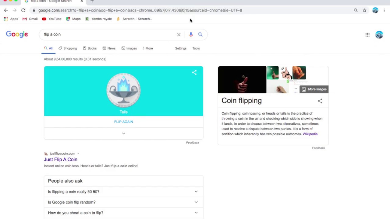Open the Chrome three-dot menu
Screen dimensions: 390x219
384,10
